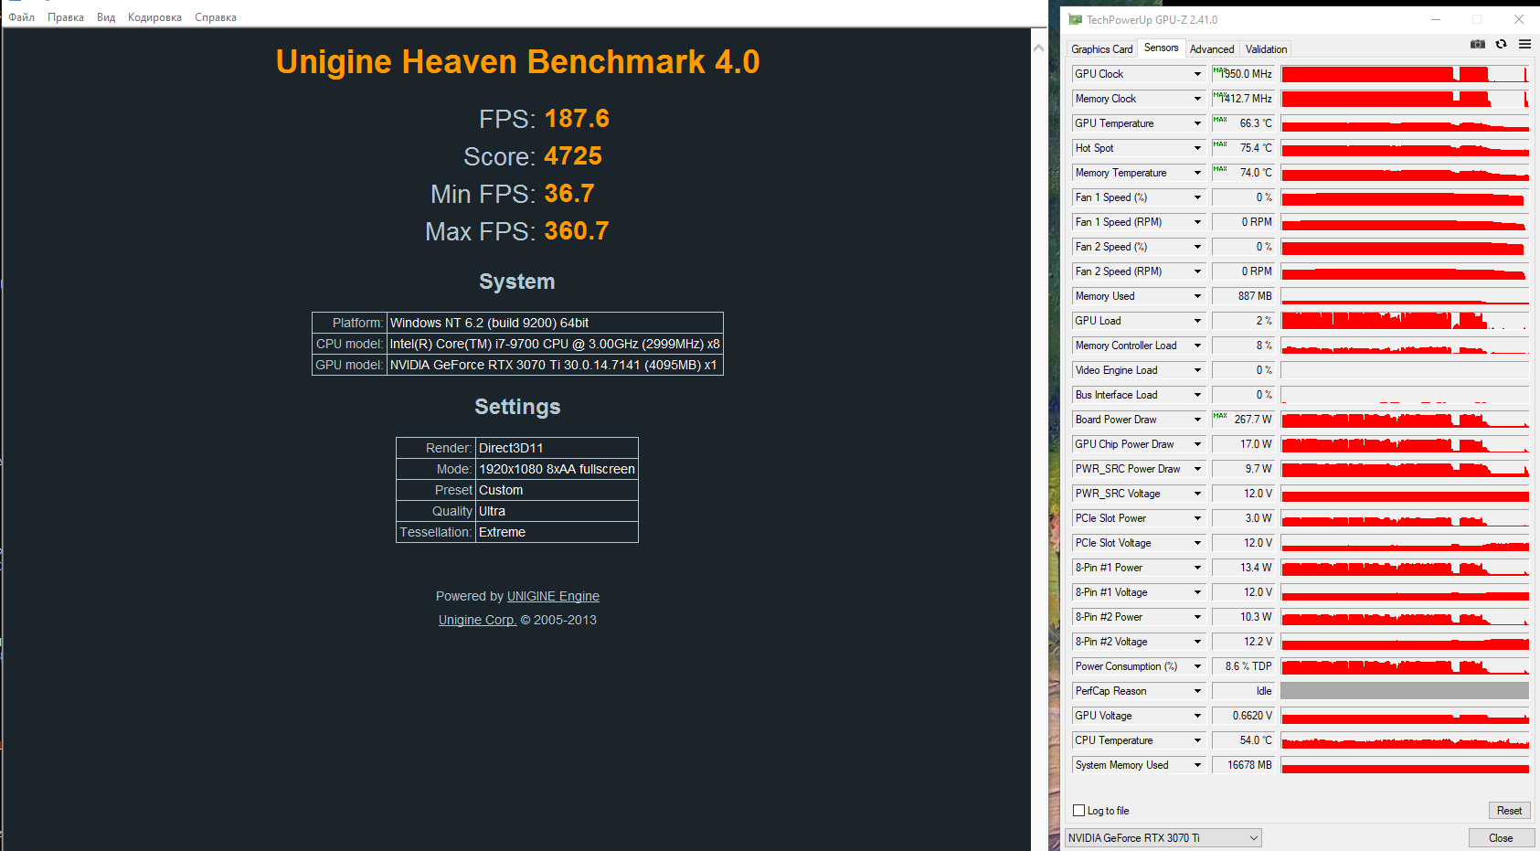Open the GPU Clock sensor dropdown
1540x851 pixels.
(x=1197, y=74)
